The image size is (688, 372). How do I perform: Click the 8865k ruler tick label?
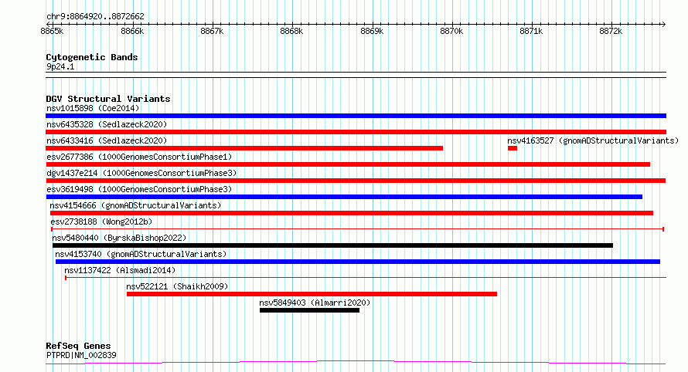(52, 31)
